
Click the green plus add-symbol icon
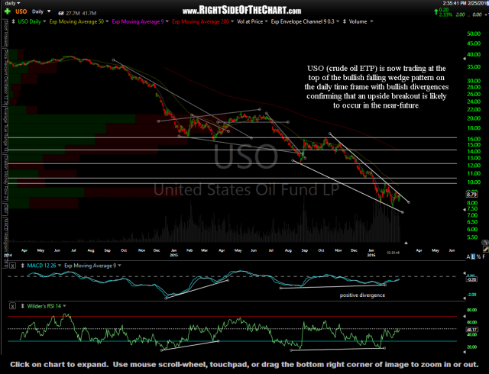point(8,12)
